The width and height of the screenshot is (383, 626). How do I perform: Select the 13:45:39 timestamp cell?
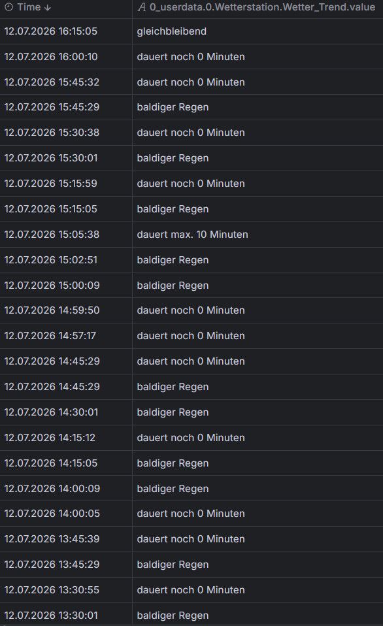[x=66, y=539]
